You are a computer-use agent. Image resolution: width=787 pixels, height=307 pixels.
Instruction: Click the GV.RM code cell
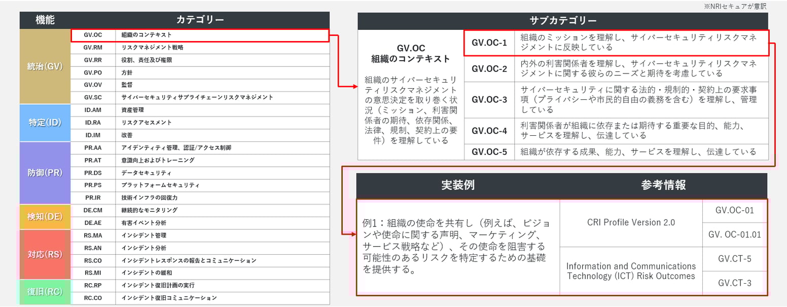point(93,48)
